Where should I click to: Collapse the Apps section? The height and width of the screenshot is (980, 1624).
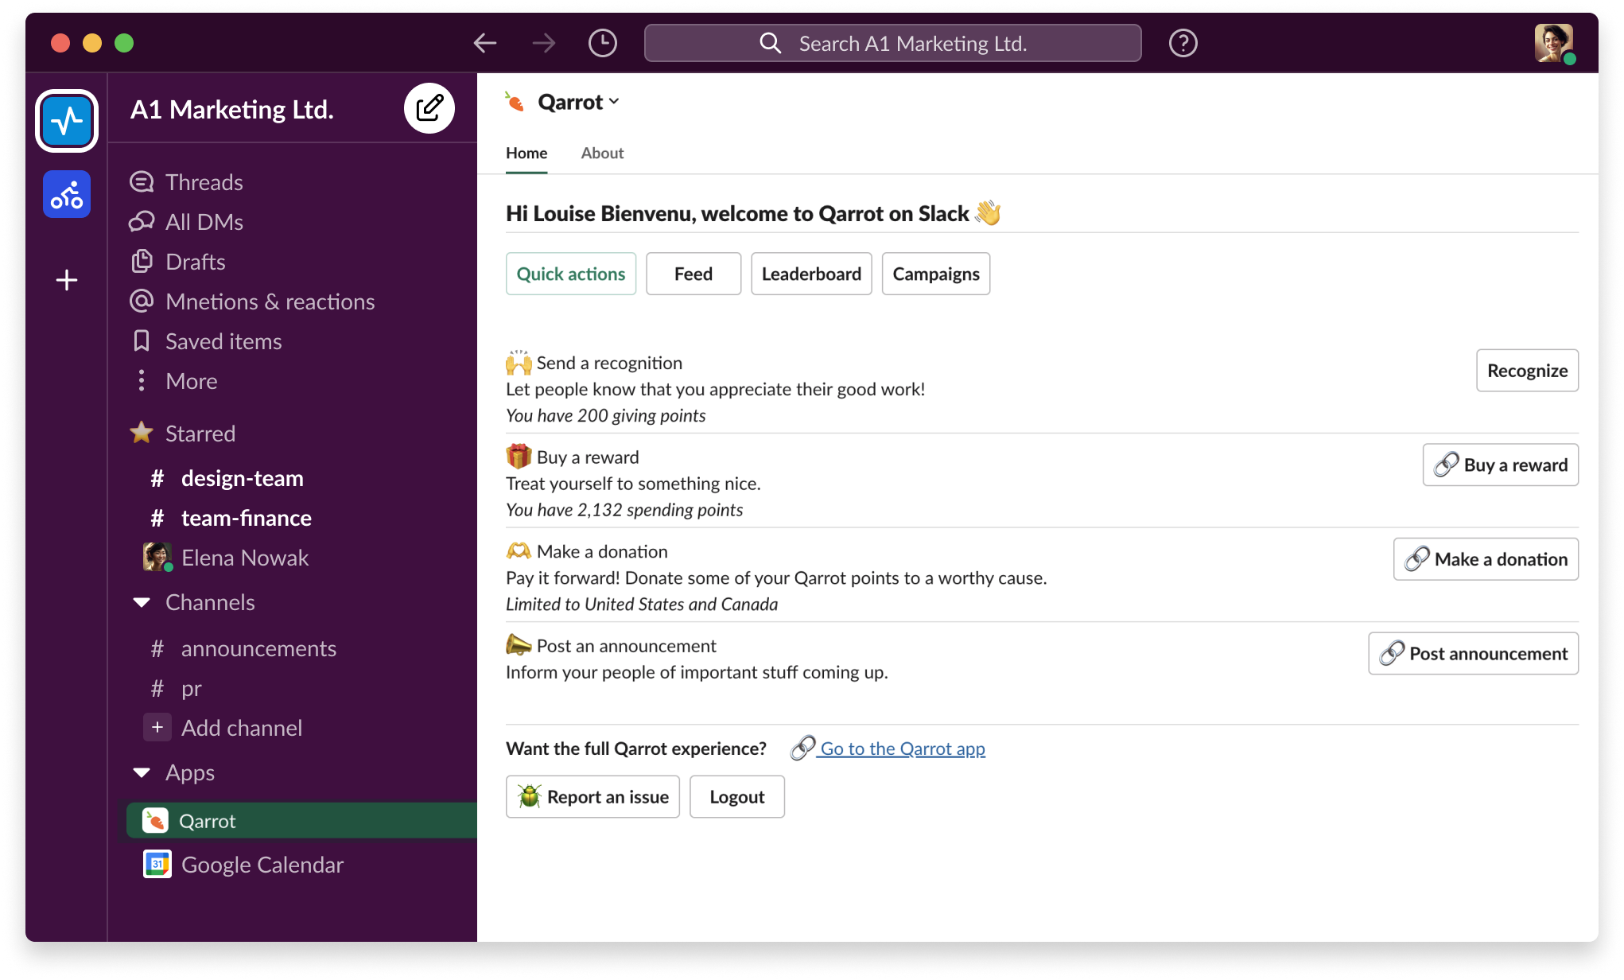pos(142,772)
